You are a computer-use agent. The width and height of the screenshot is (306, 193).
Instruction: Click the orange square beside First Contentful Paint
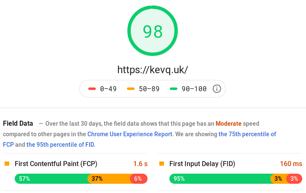7,164
